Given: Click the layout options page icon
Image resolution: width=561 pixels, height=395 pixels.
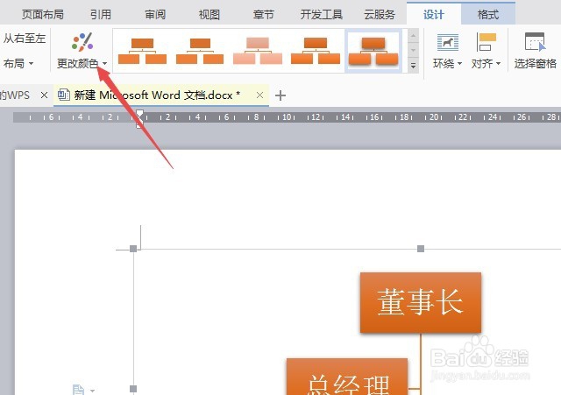Looking at the screenshot, I should pyautogui.click(x=78, y=390).
